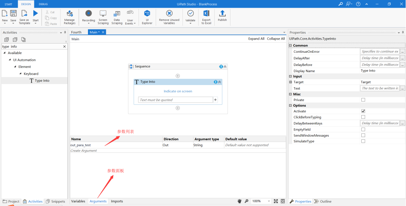Select Type Into in activities tree
This screenshot has height=206, width=406.
click(x=39, y=81)
